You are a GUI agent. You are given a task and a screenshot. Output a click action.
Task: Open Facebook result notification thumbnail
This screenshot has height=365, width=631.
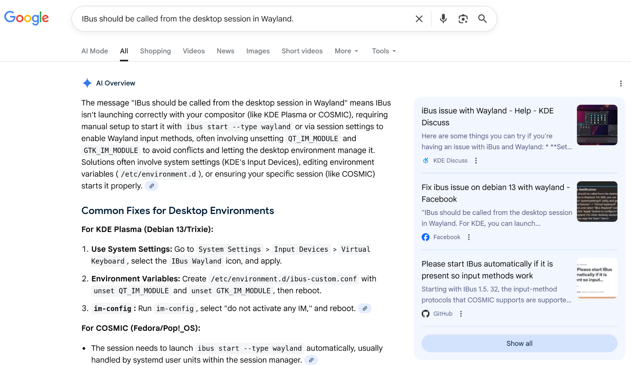pyautogui.click(x=597, y=201)
